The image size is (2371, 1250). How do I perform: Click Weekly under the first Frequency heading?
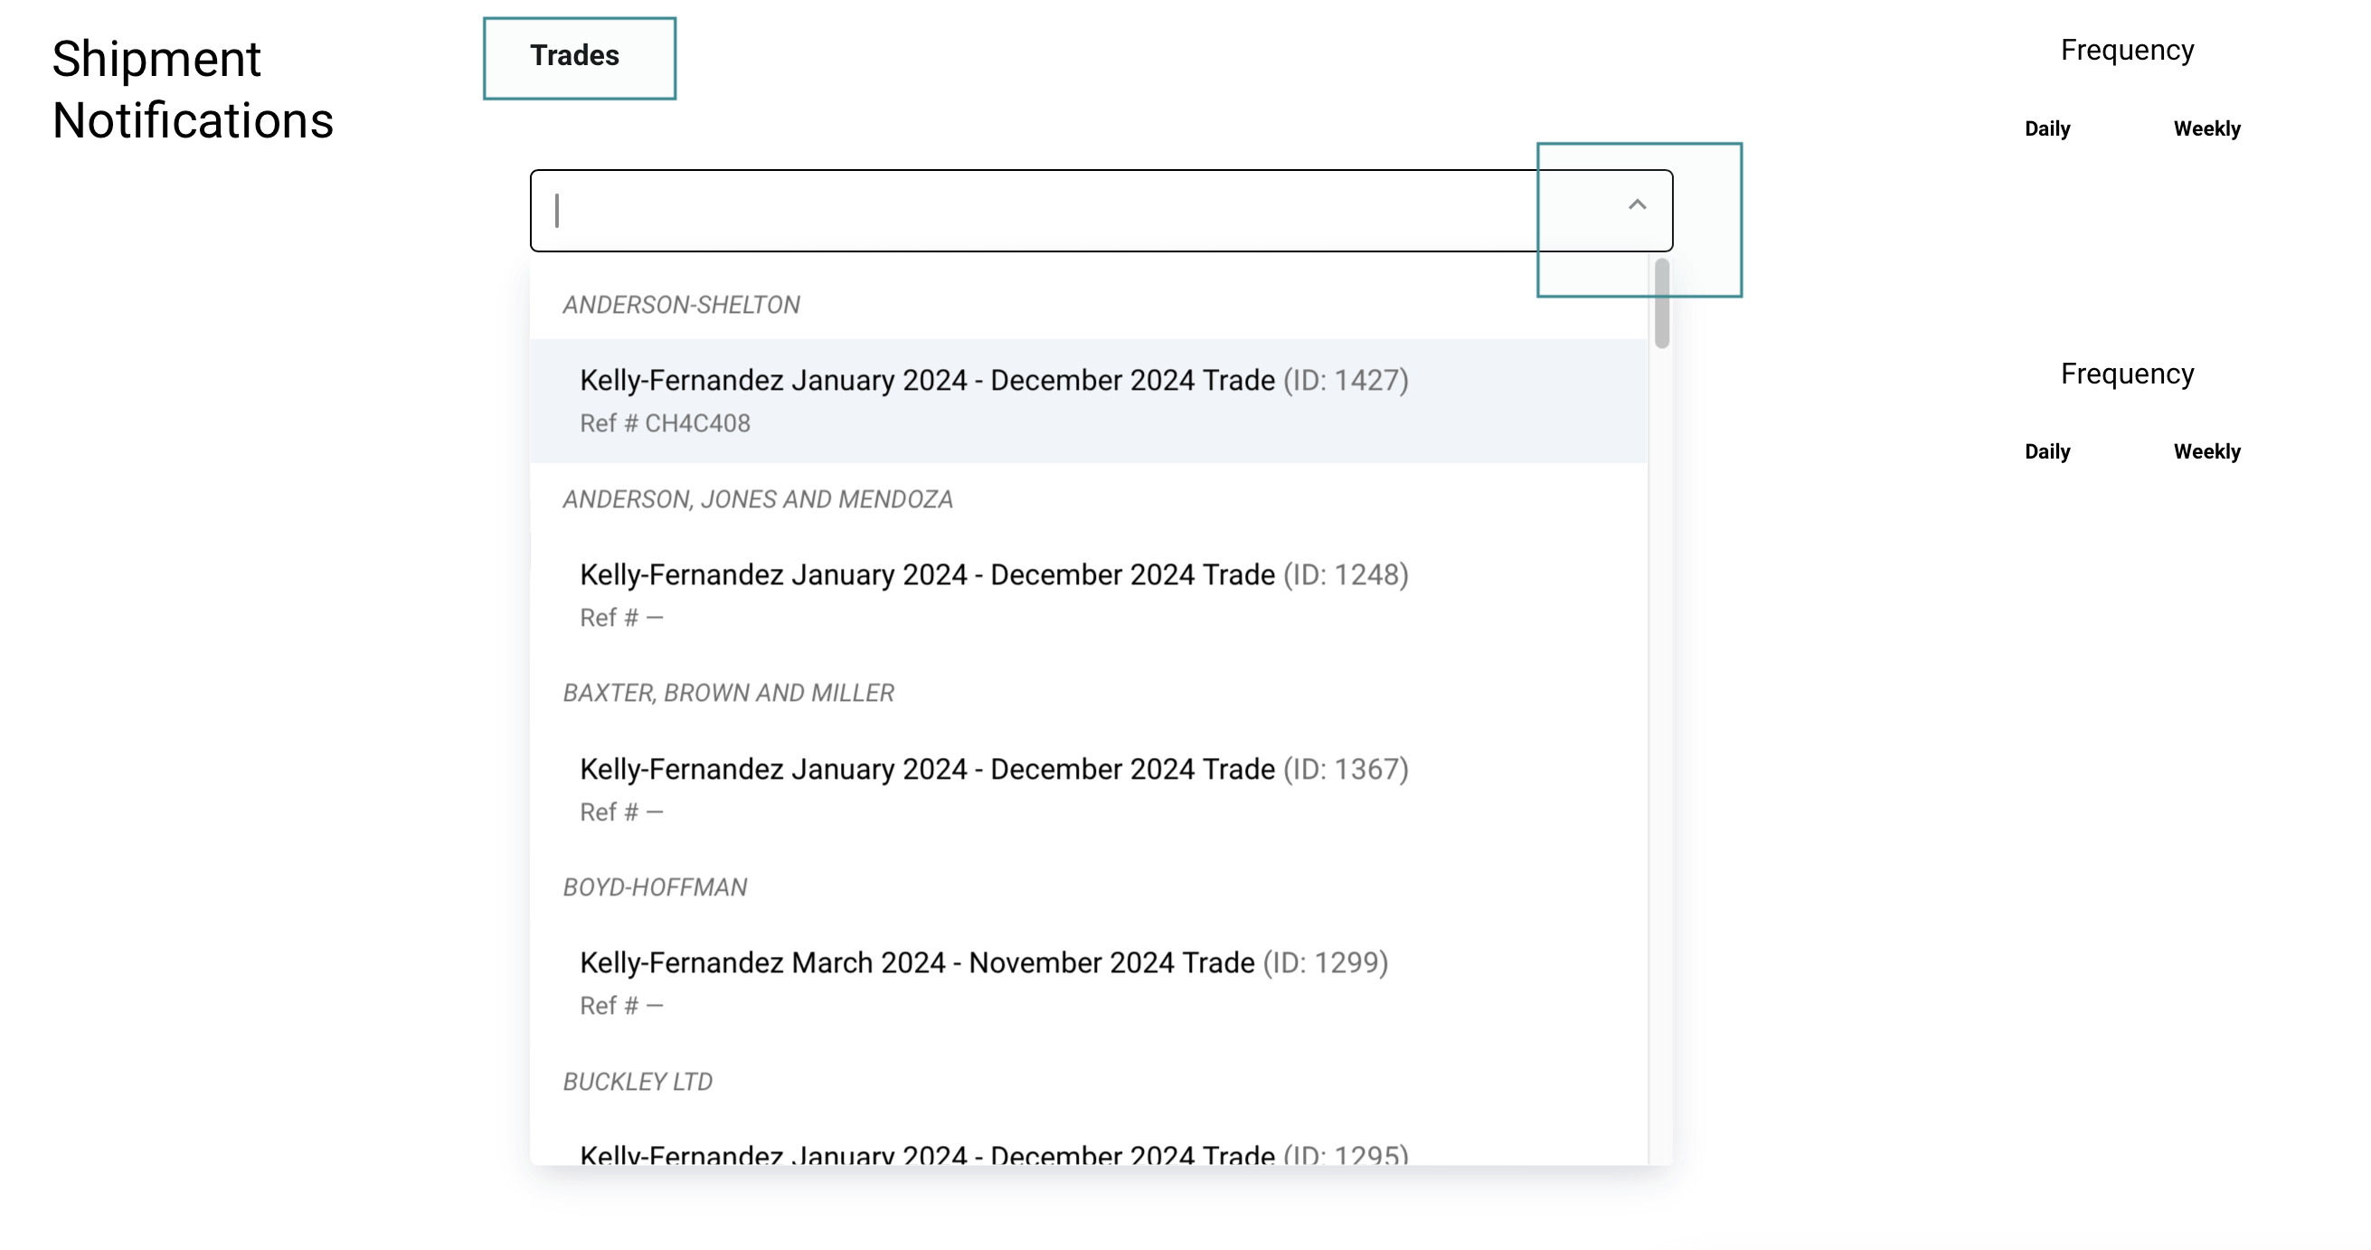[x=2206, y=128]
